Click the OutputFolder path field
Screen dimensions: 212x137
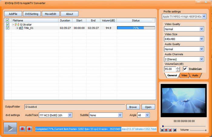tap(75, 107)
